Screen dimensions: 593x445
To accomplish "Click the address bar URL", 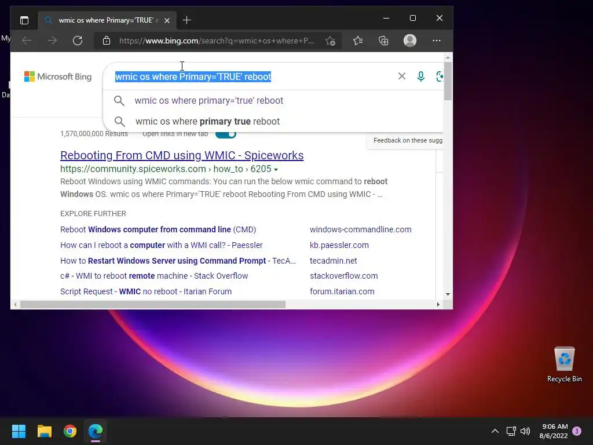I will point(217,41).
